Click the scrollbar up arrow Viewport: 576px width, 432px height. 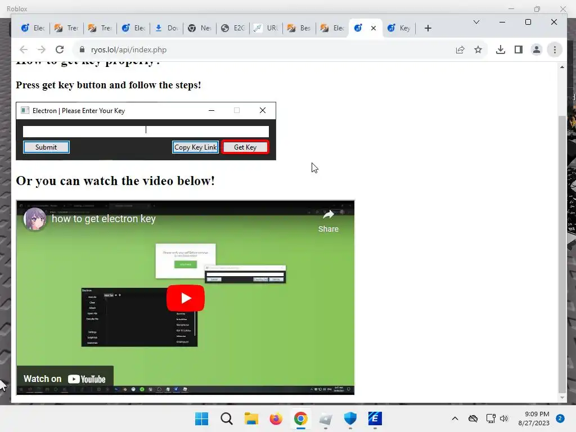[562, 67]
